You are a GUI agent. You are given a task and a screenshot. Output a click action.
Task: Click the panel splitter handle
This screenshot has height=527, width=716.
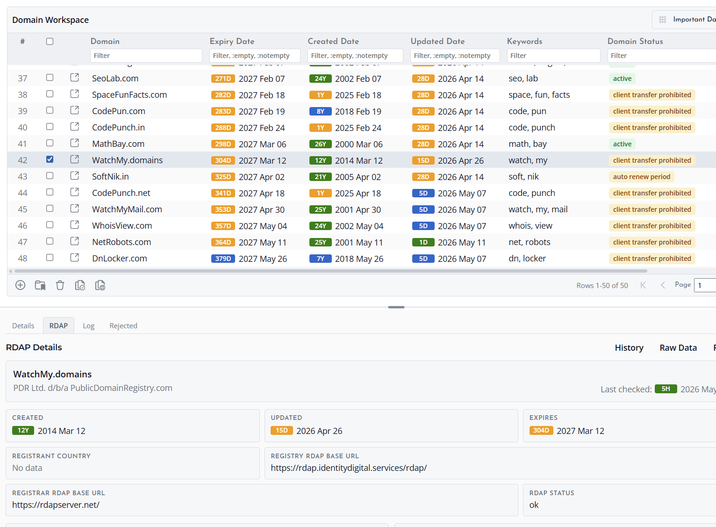pos(396,307)
